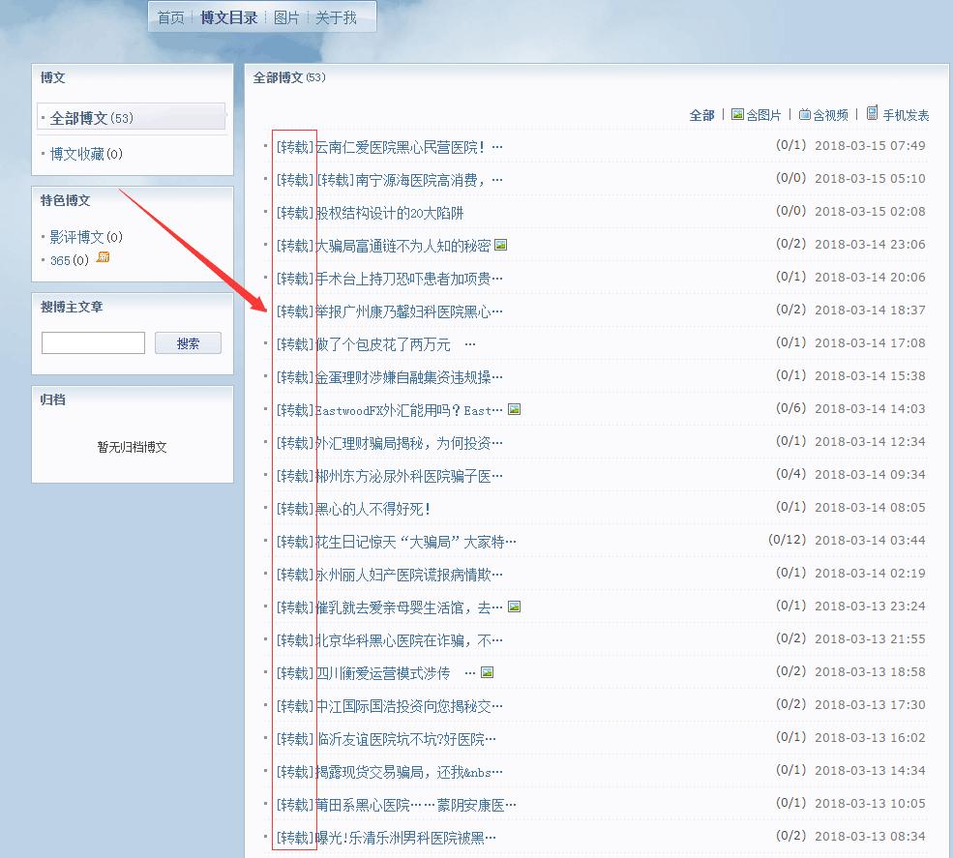Open post 大骗局富通链不为人知的秘密

383,246
